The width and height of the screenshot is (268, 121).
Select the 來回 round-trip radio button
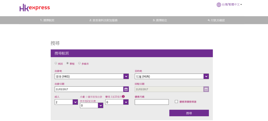(x=56, y=63)
